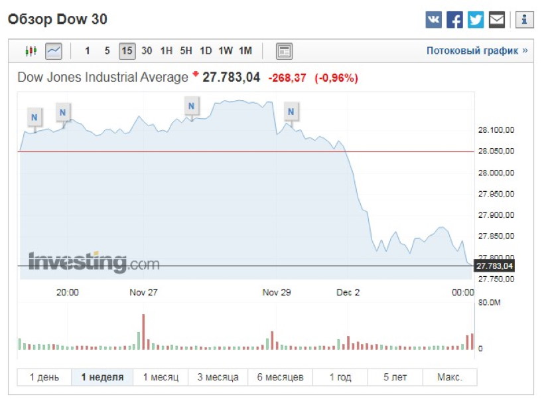This screenshot has width=544, height=405.
Task: Open the news panel icon in toolbar
Action: click(x=284, y=51)
